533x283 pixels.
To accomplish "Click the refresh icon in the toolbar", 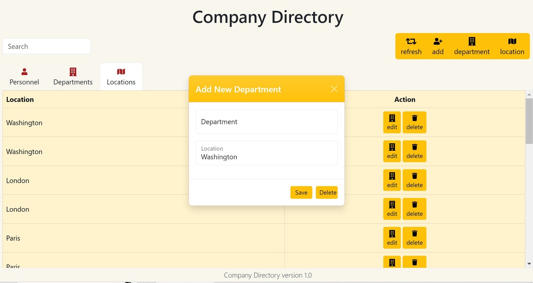I will pyautogui.click(x=411, y=41).
